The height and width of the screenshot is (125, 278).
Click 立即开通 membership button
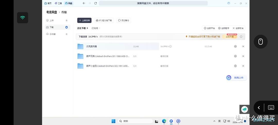pyautogui.click(x=229, y=37)
